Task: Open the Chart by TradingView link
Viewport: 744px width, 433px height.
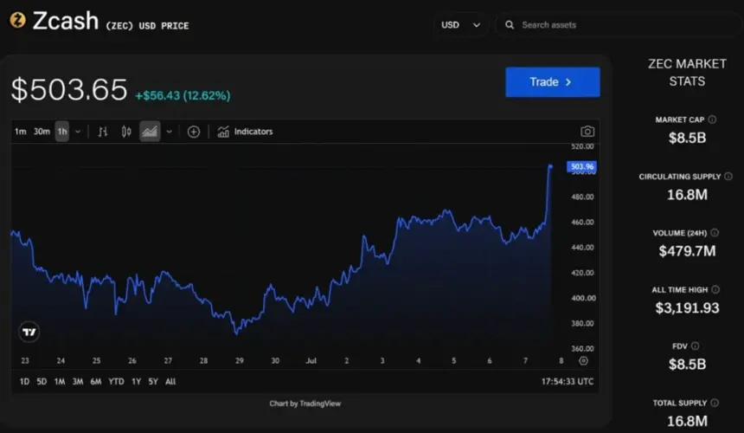Action: point(305,404)
